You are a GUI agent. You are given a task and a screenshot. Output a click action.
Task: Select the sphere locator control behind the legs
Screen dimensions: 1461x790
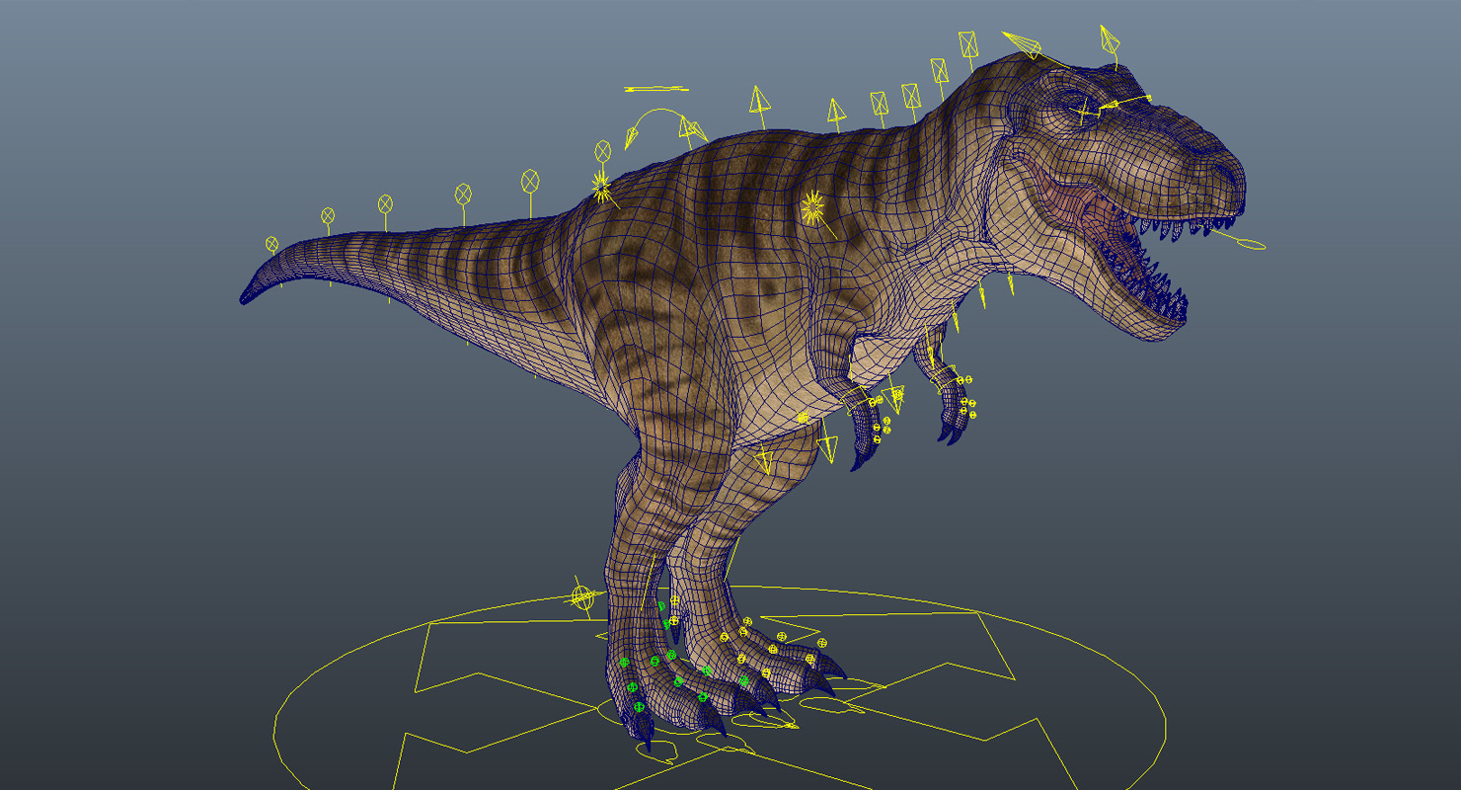tap(582, 596)
